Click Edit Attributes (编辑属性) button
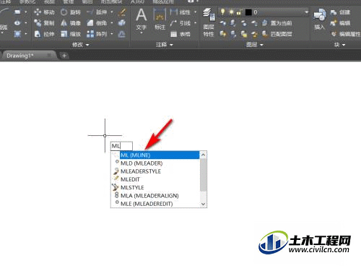This screenshot has height=271, width=361. point(345,34)
